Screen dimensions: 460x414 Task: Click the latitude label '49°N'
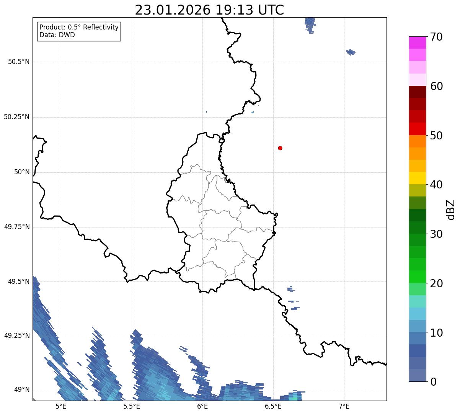pos(22,389)
